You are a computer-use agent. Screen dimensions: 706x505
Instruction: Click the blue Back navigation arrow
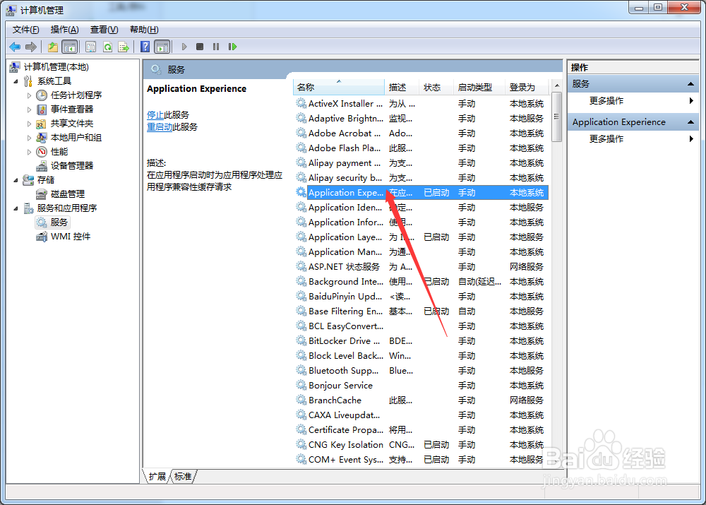(15, 47)
